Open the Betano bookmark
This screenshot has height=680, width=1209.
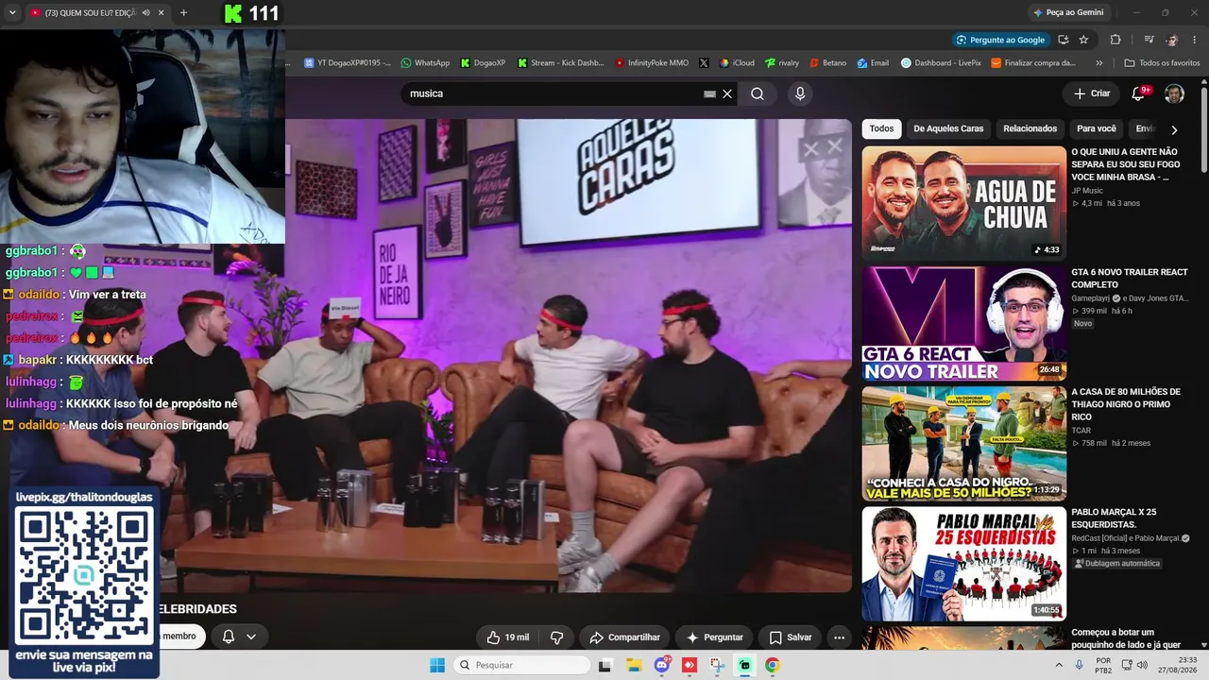tap(827, 63)
